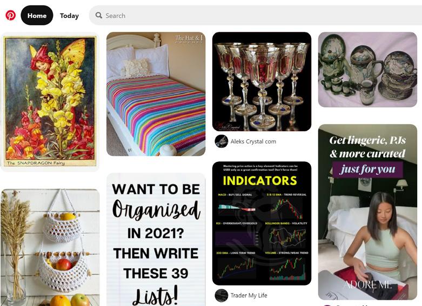Open the 'Want to be Organized' lists pin
Screen dimensions: 422x306
pos(156,239)
